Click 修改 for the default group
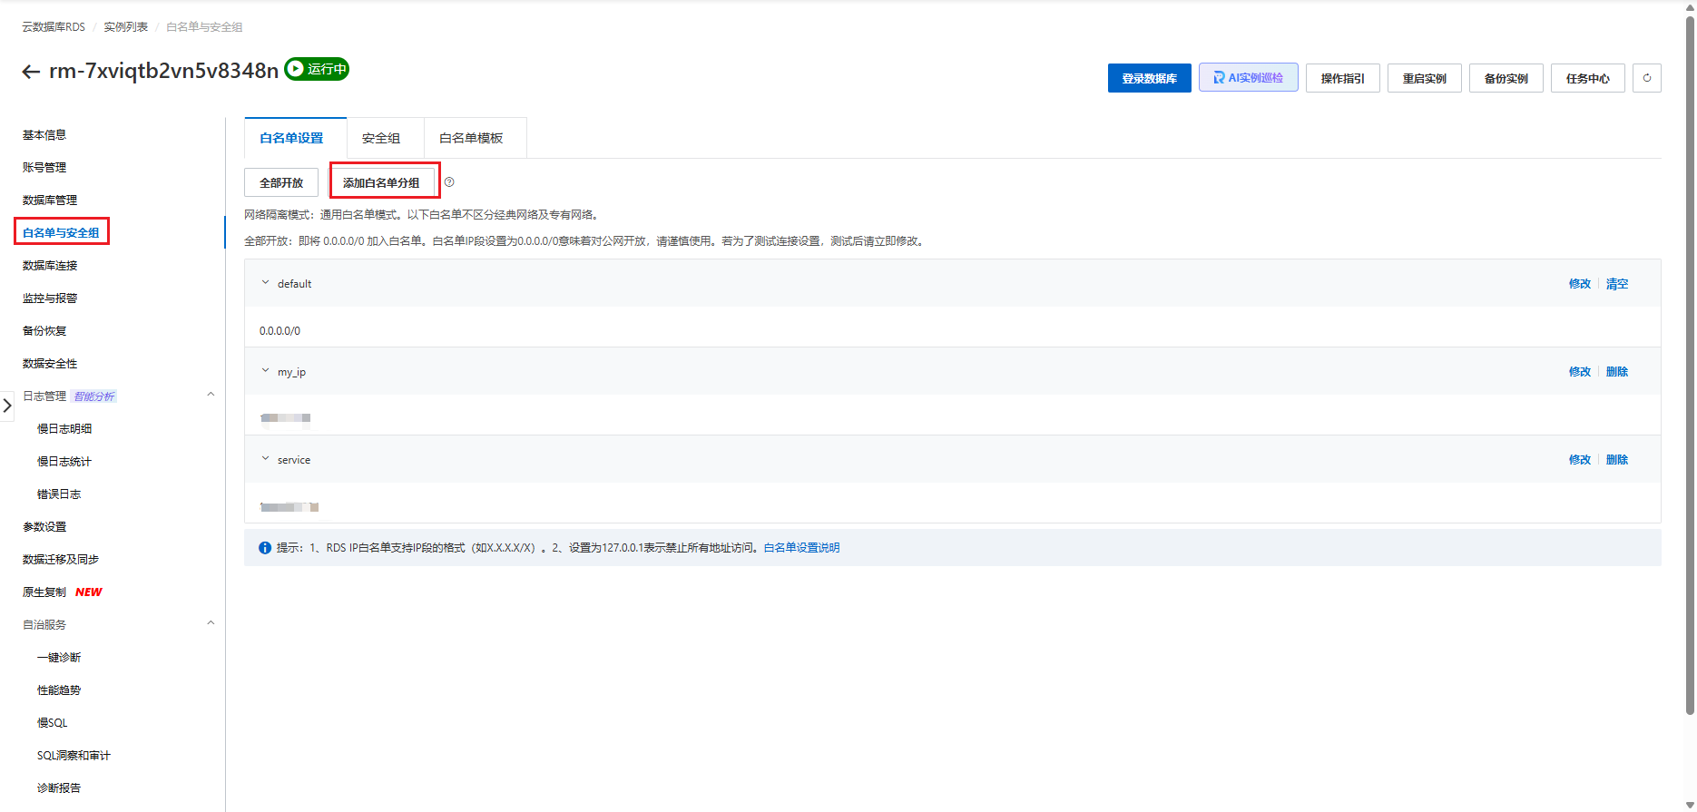This screenshot has height=812, width=1697. click(x=1579, y=284)
